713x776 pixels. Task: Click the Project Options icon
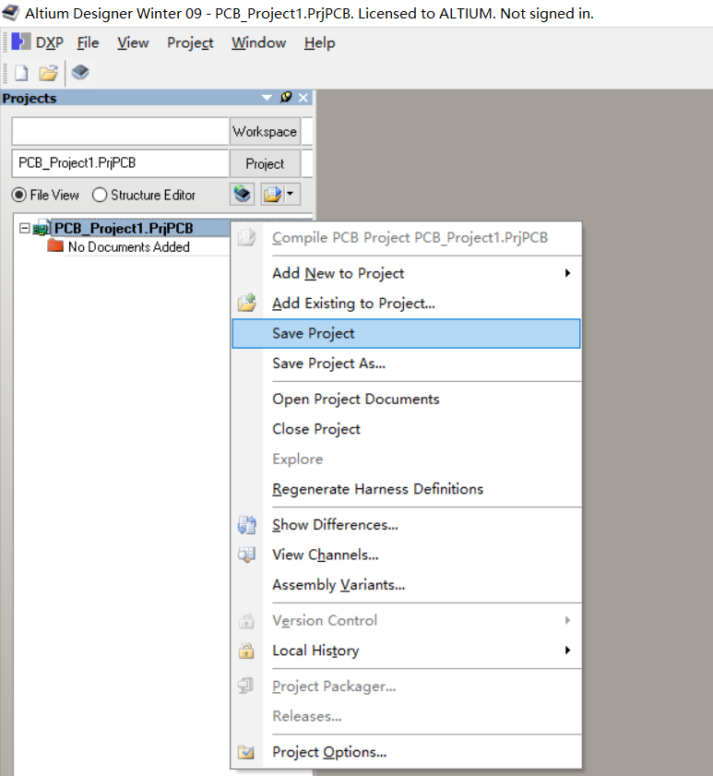(x=246, y=752)
